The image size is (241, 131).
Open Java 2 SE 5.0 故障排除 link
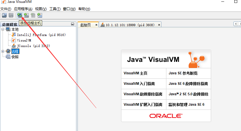pos(188,94)
